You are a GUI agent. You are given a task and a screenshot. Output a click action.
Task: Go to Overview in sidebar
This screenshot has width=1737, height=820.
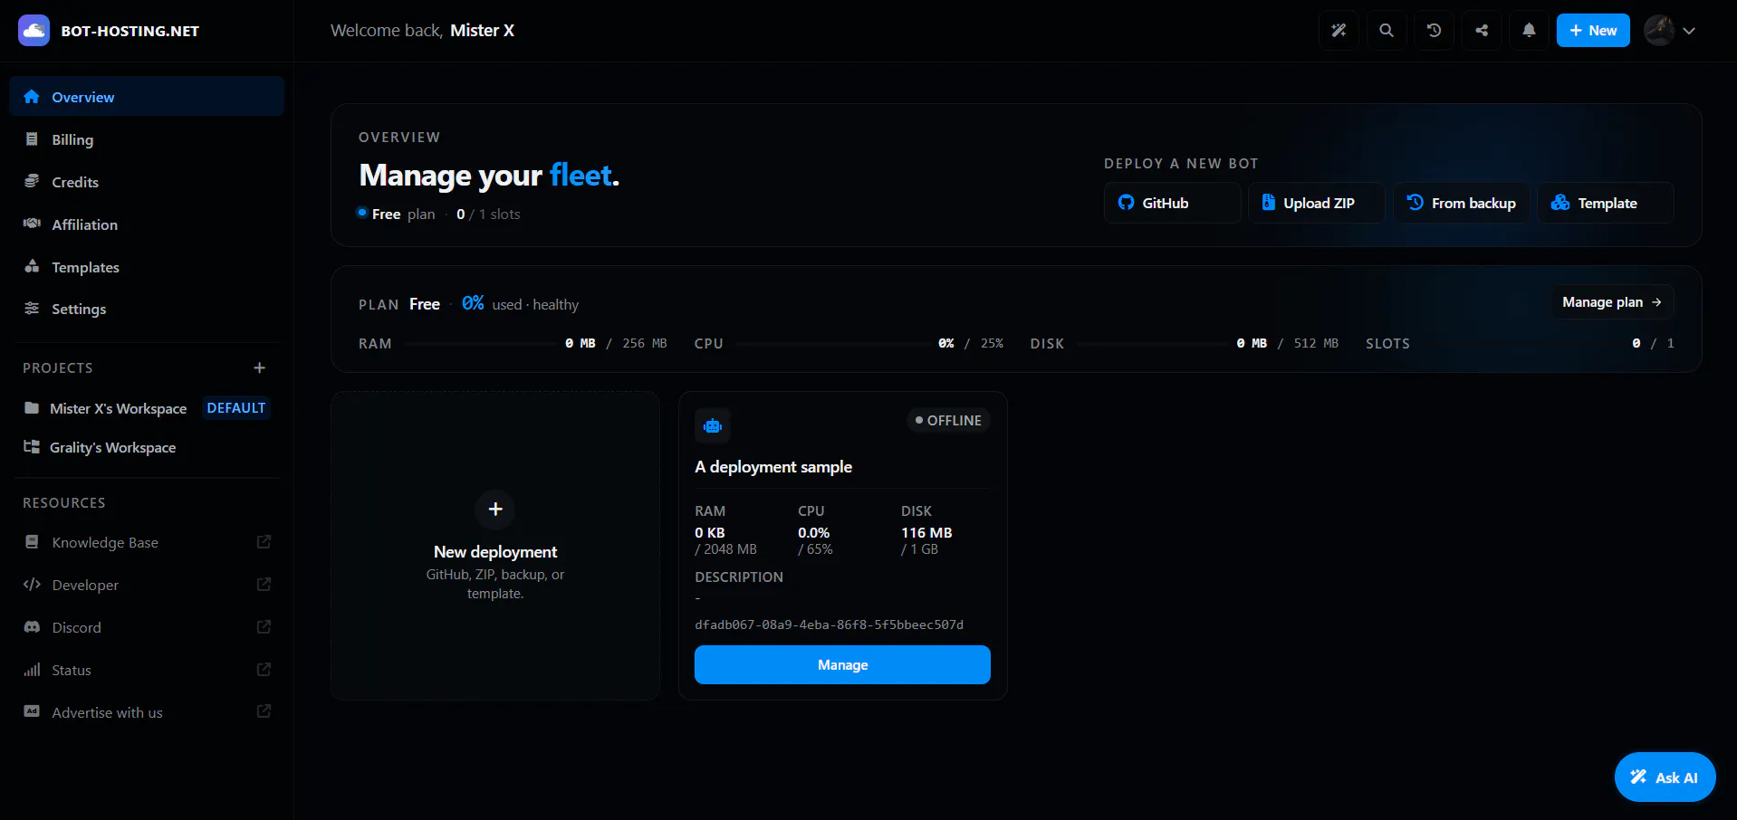(147, 97)
